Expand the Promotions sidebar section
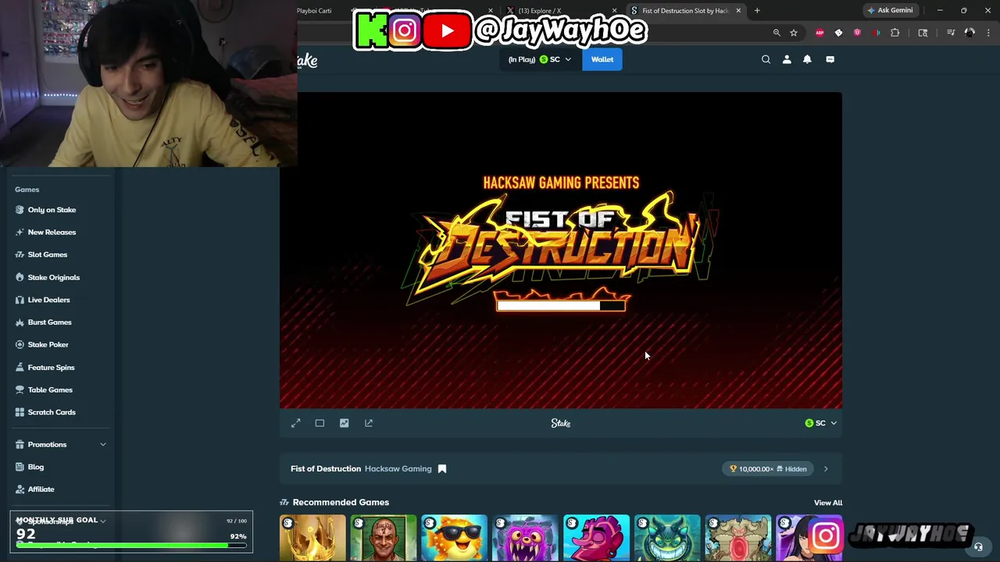 (x=102, y=445)
